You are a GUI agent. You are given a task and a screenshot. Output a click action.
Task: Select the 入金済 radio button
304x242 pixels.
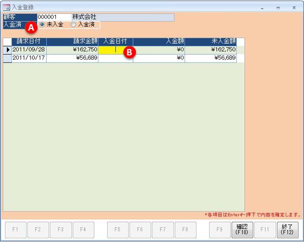(73, 24)
